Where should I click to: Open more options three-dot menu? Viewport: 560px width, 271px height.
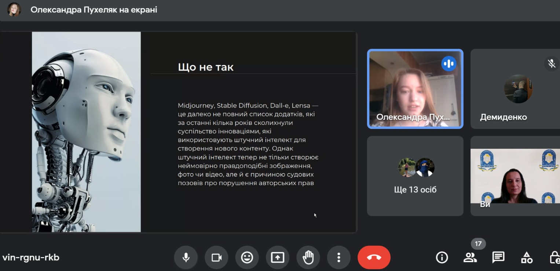338,257
